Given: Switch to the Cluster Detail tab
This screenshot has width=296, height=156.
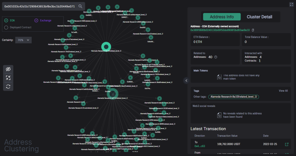Looking at the screenshot, I should pos(259,17).
